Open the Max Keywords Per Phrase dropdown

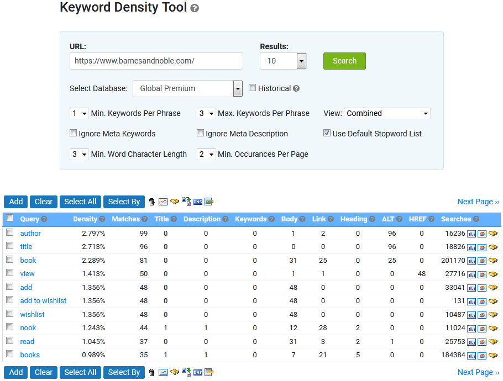pos(206,113)
